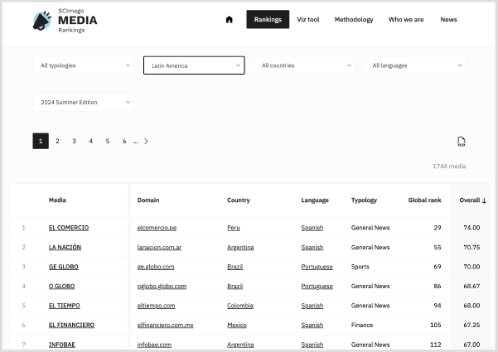Click the Global rank column header

(424, 200)
